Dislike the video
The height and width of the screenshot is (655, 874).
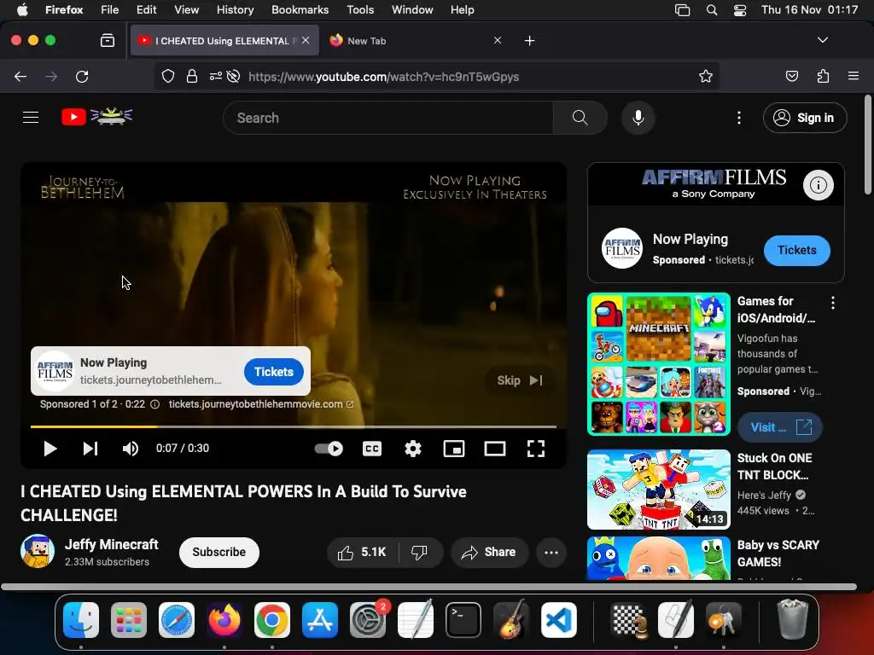[419, 552]
